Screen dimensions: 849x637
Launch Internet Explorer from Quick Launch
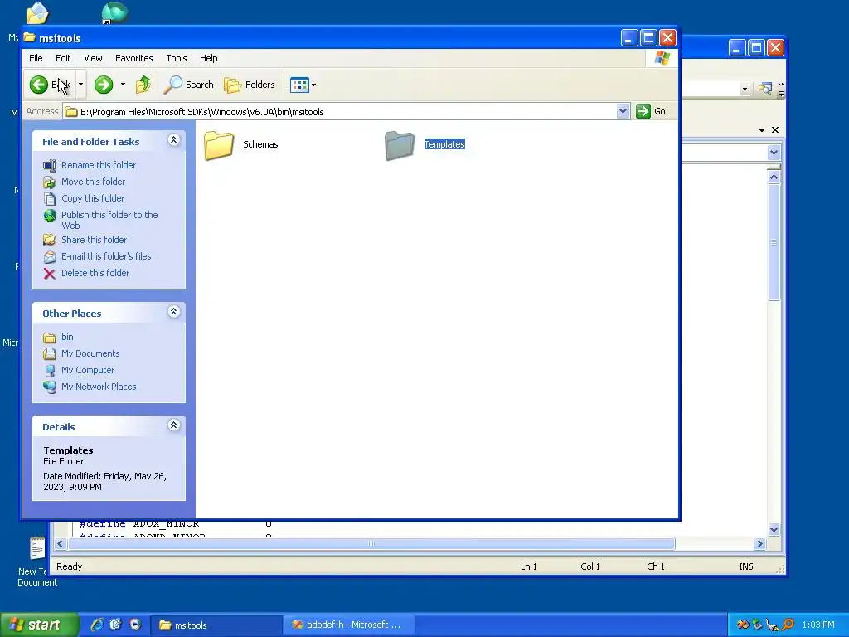click(97, 625)
